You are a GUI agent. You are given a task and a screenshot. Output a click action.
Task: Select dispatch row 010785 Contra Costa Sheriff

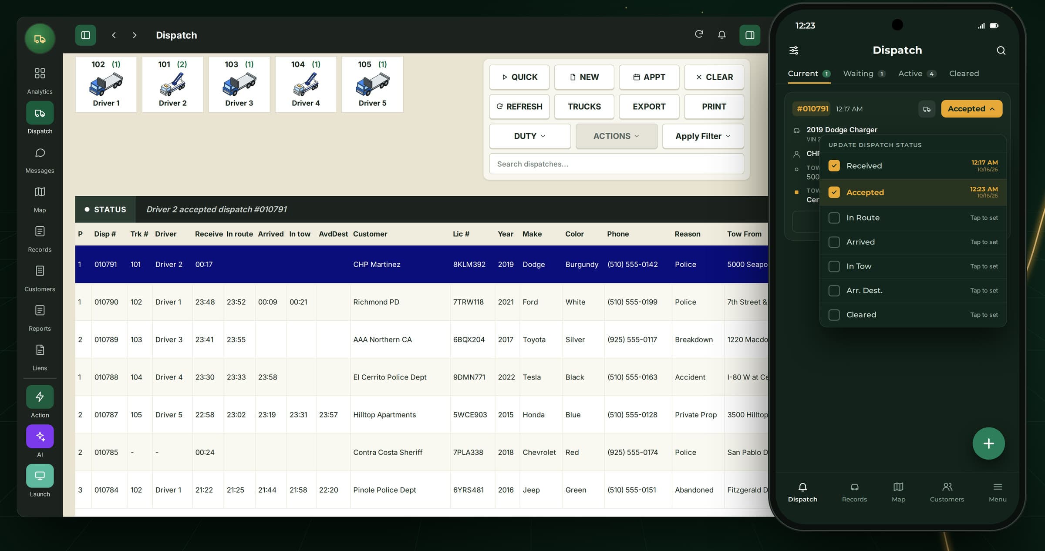421,453
